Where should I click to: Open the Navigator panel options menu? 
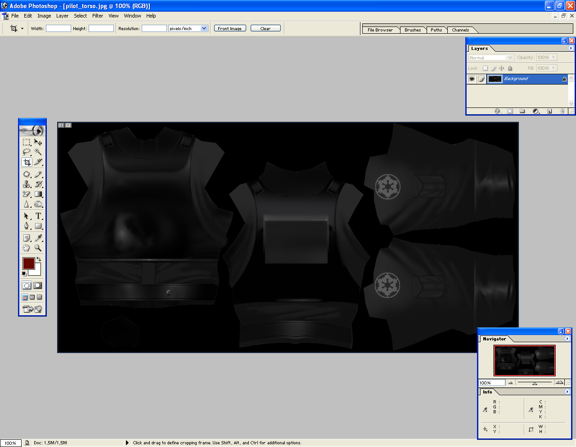coord(567,339)
